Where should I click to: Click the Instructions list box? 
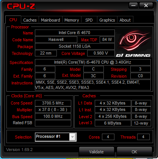(x=93, y=85)
